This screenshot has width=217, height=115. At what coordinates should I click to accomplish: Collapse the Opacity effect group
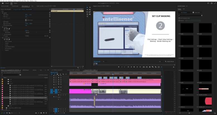1,27
